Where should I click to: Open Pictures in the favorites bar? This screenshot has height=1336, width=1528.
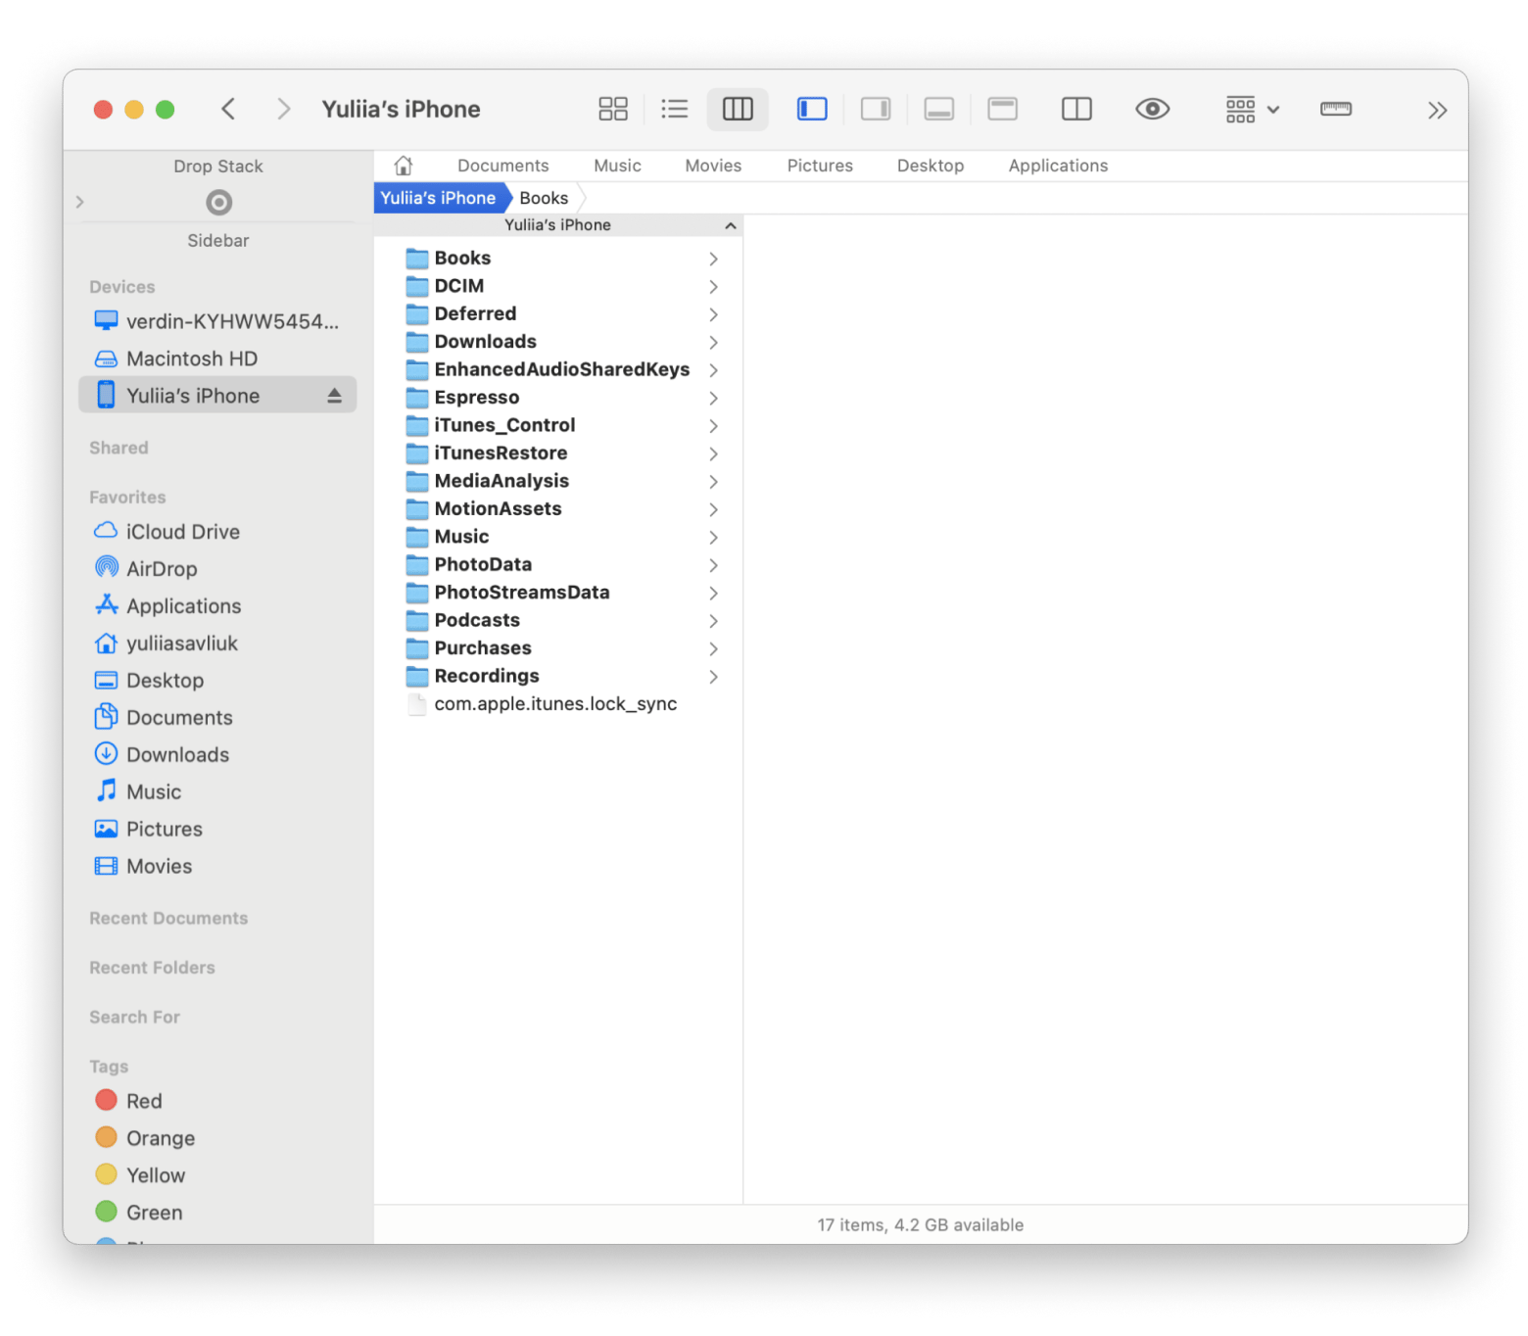tap(820, 166)
